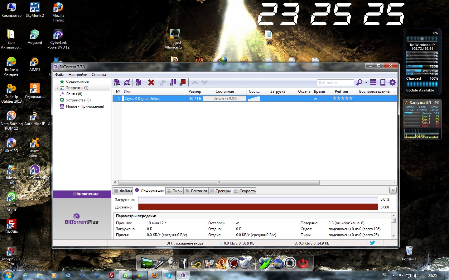
Task: Click the red Stop torrent icon
Action: click(183, 82)
